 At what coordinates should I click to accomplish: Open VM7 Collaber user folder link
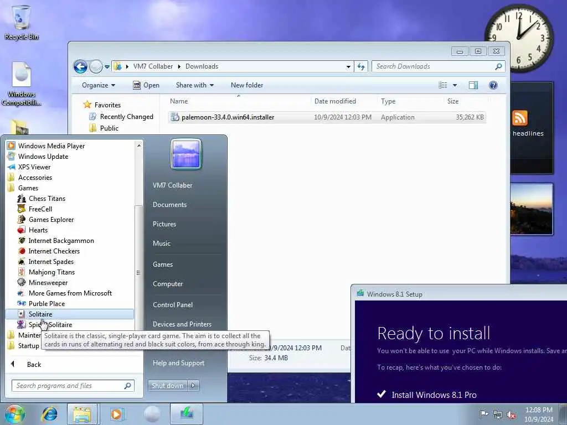[x=173, y=185]
